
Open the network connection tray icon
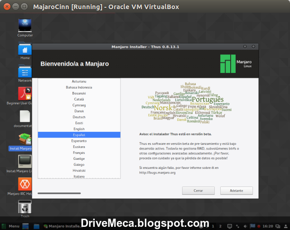click(237, 226)
